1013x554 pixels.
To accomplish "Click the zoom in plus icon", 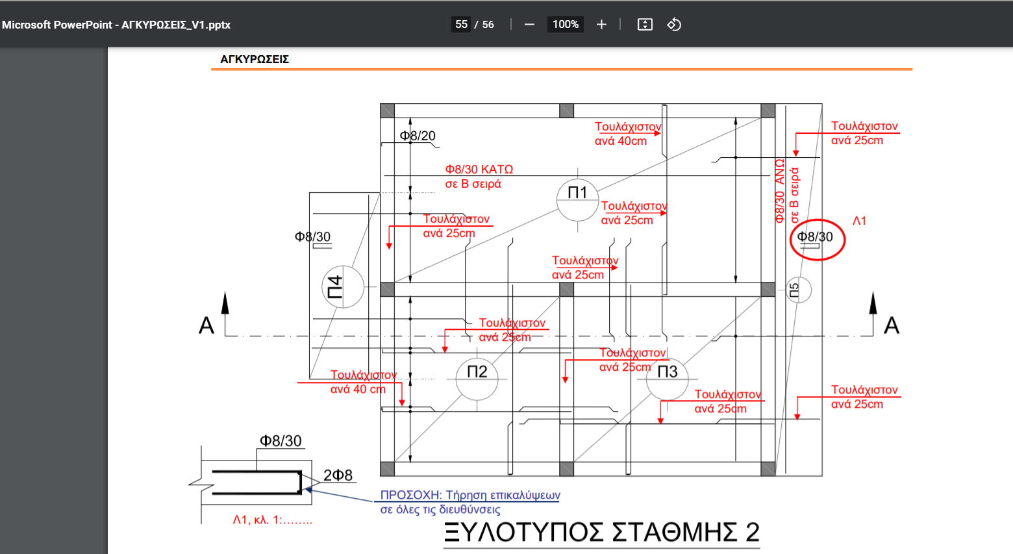I will tap(601, 25).
